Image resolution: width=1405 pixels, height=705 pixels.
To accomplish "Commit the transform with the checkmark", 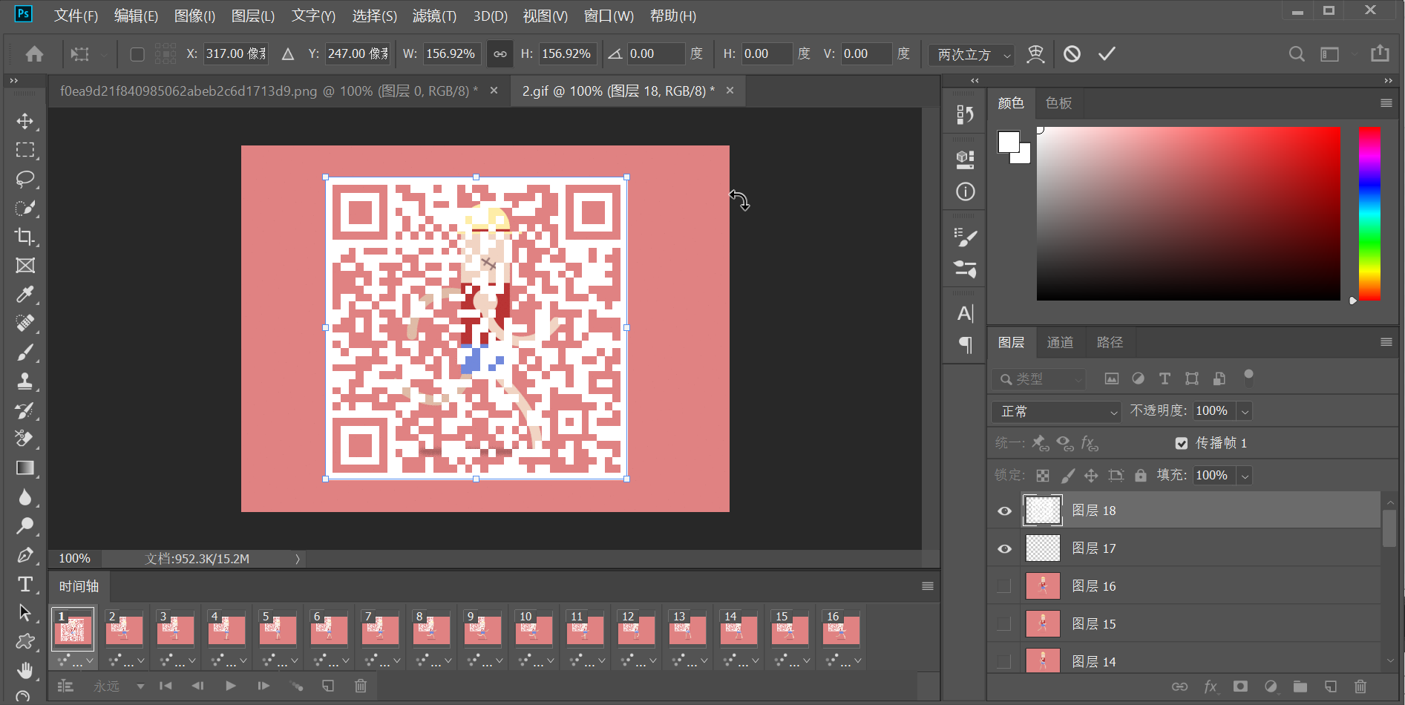I will click(1107, 53).
